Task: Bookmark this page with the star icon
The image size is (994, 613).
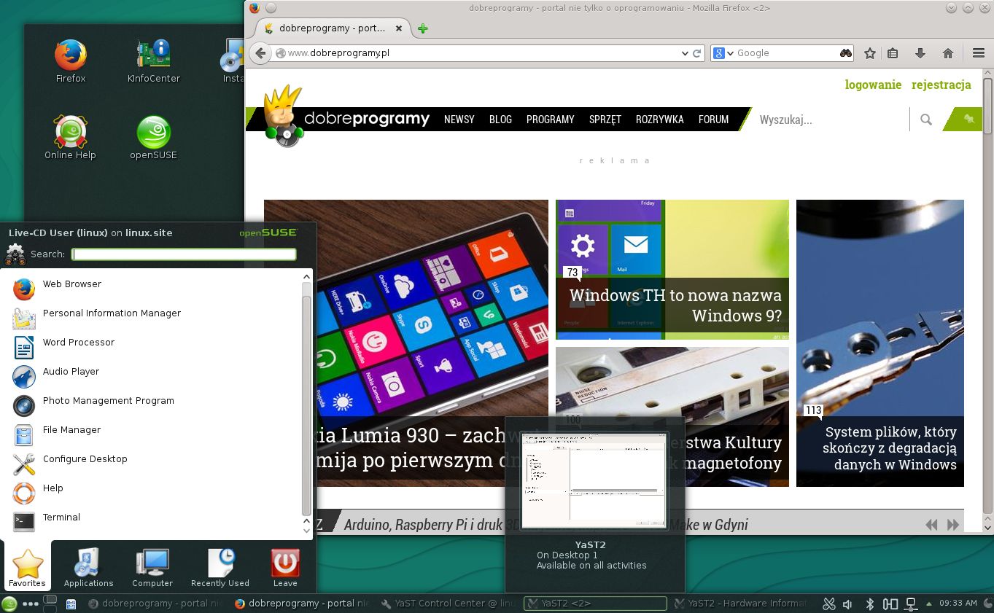Action: click(870, 53)
